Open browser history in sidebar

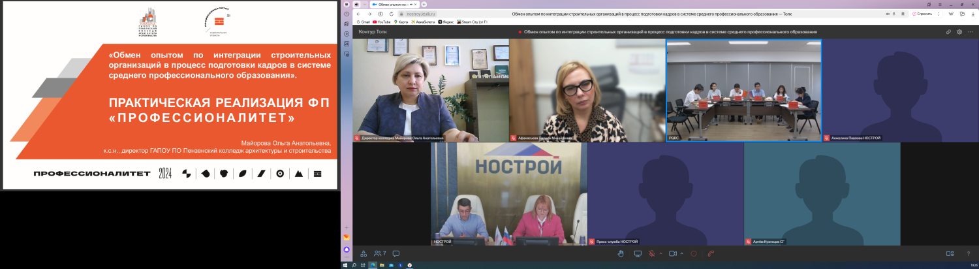coord(347,14)
